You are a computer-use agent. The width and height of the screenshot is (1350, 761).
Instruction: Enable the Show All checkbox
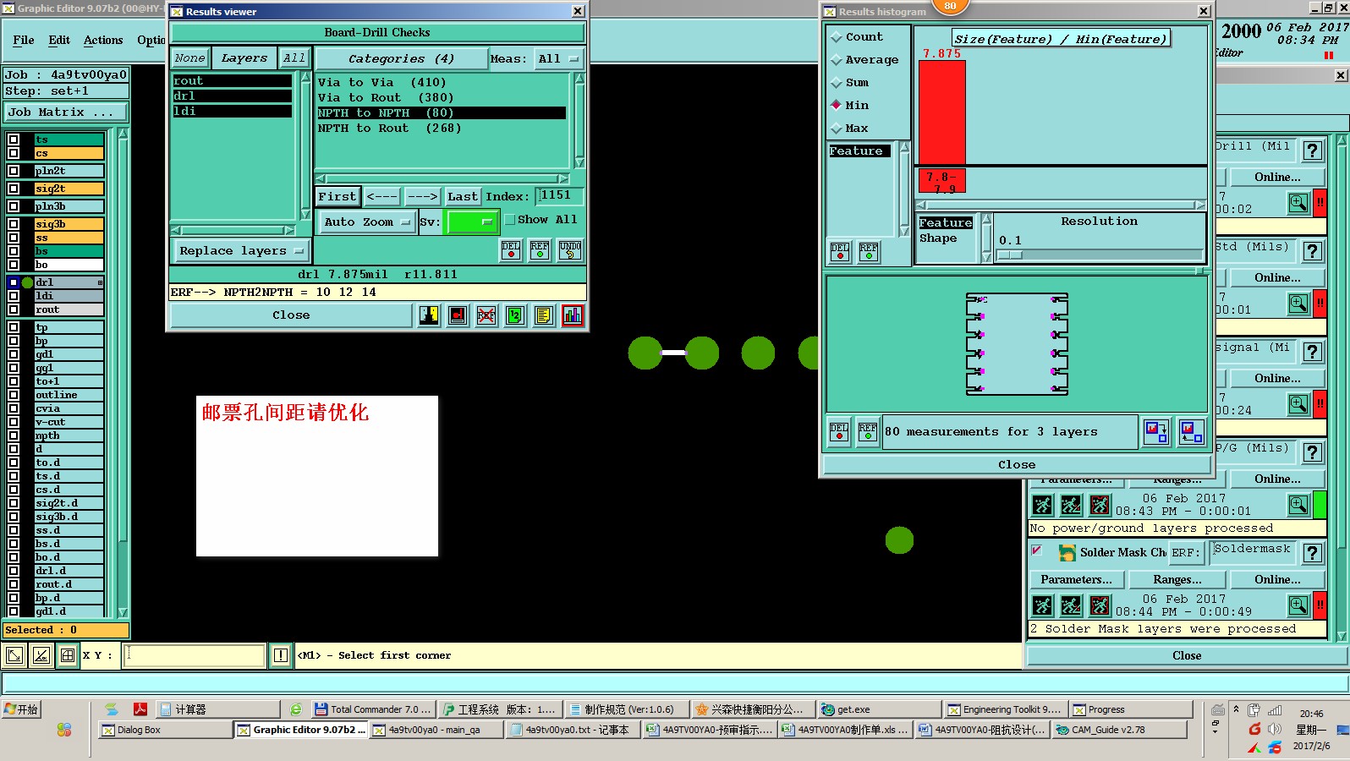[x=510, y=220]
